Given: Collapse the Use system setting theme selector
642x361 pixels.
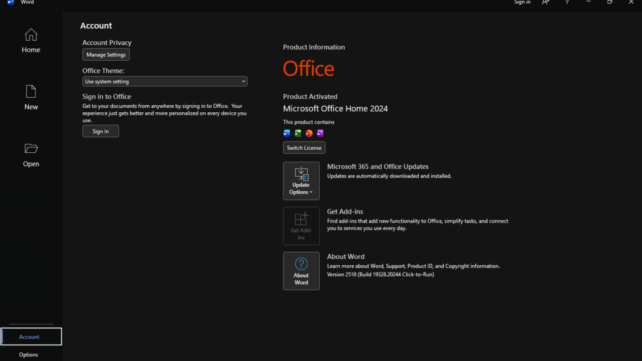Looking at the screenshot, I should coord(243,81).
